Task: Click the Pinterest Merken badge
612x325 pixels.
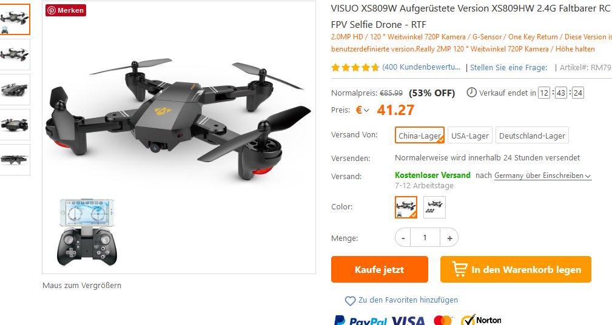Action: click(66, 10)
